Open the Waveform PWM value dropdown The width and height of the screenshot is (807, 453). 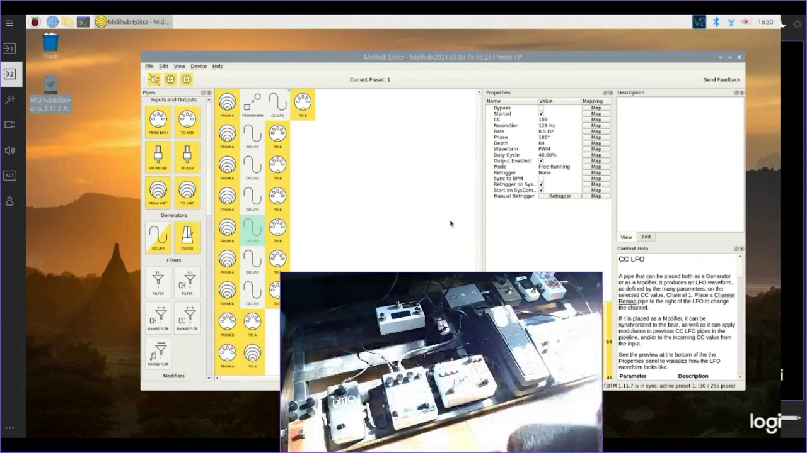pos(559,149)
